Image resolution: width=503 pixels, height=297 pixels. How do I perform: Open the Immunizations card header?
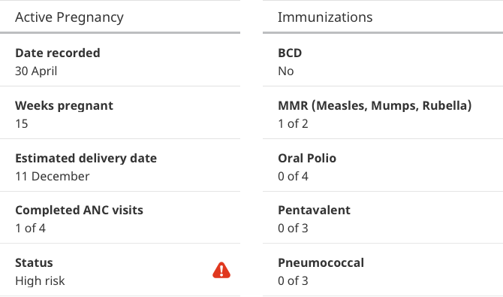point(383,17)
